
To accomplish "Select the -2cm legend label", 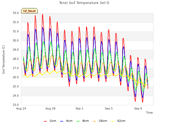I will click(x=53, y=121).
